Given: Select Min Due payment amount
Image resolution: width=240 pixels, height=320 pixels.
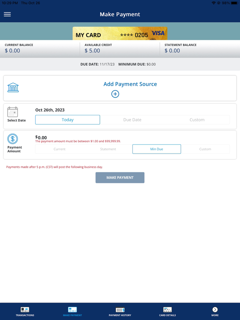Looking at the screenshot, I should [x=157, y=149].
